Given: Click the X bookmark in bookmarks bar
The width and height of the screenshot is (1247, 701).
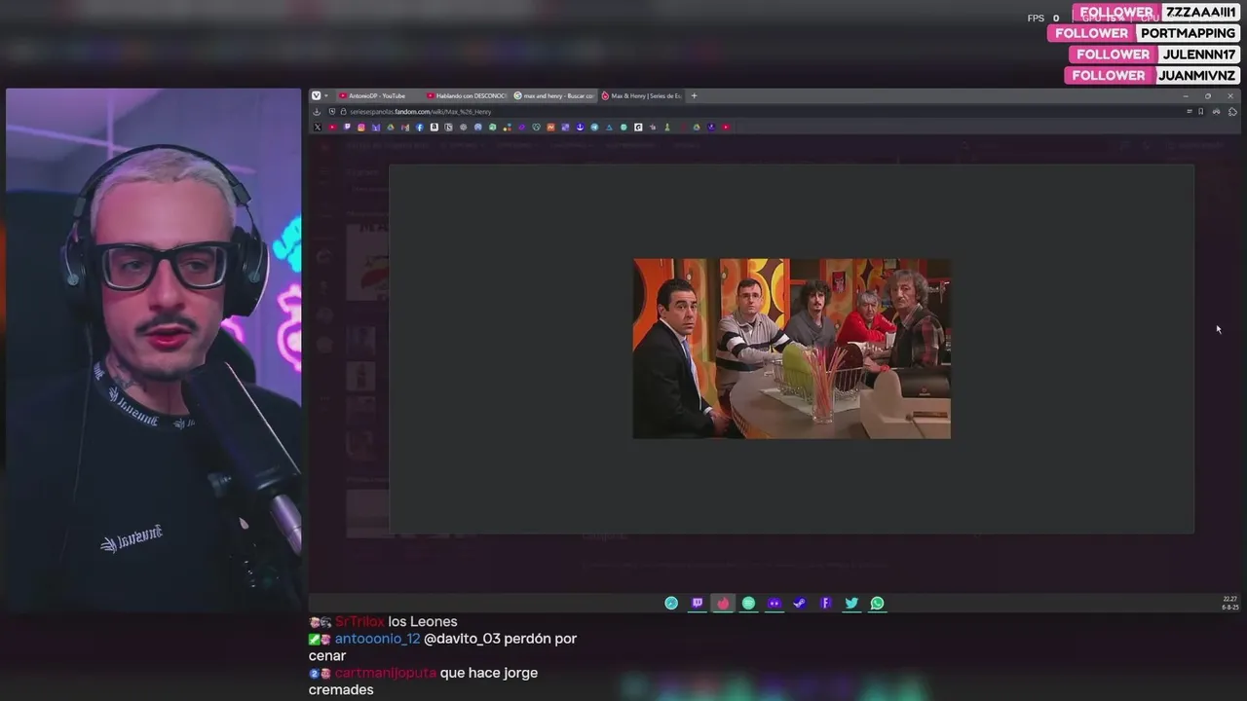Looking at the screenshot, I should 318,127.
